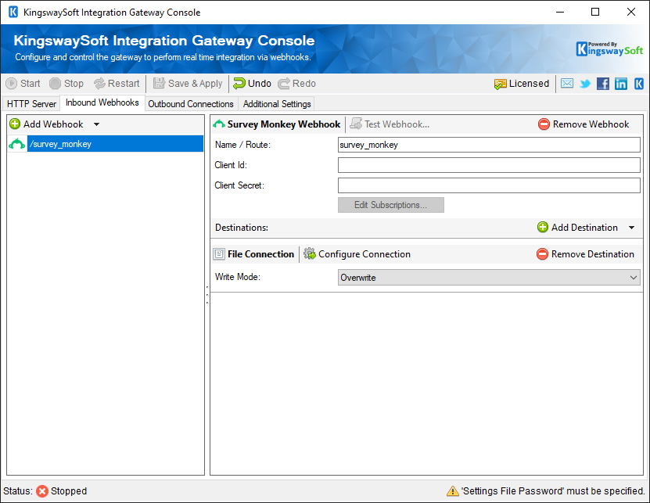Open the Twitter bird icon
Image resolution: width=650 pixels, height=503 pixels.
pyautogui.click(x=585, y=84)
